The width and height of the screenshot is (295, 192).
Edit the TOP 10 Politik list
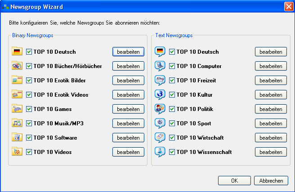[x=271, y=109]
